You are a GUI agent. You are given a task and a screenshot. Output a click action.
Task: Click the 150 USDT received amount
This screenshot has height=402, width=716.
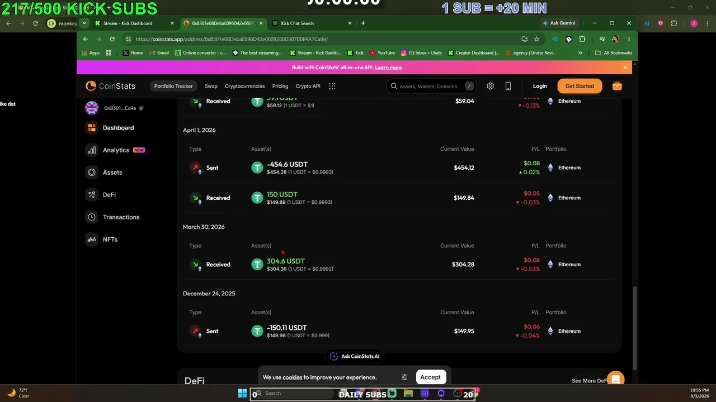tap(282, 194)
